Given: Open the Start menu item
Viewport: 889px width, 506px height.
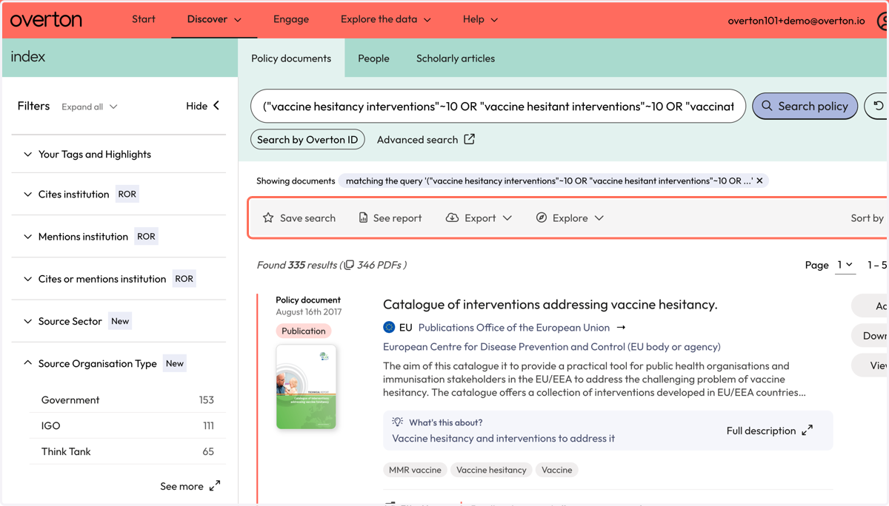Looking at the screenshot, I should click(144, 19).
